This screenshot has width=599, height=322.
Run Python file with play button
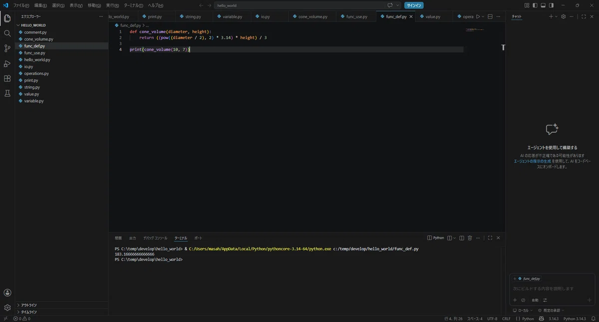pyautogui.click(x=478, y=16)
